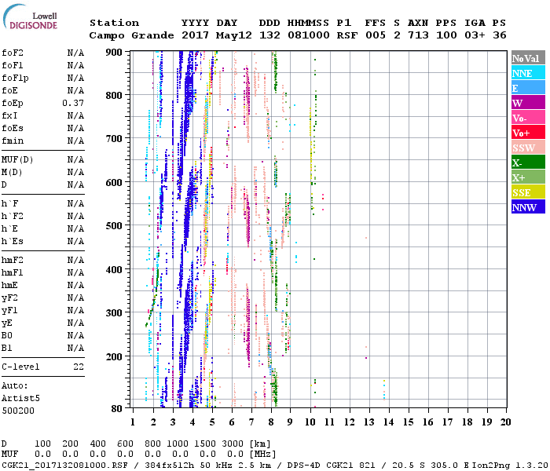Select the NNE cyan legend swatch

(x=528, y=73)
